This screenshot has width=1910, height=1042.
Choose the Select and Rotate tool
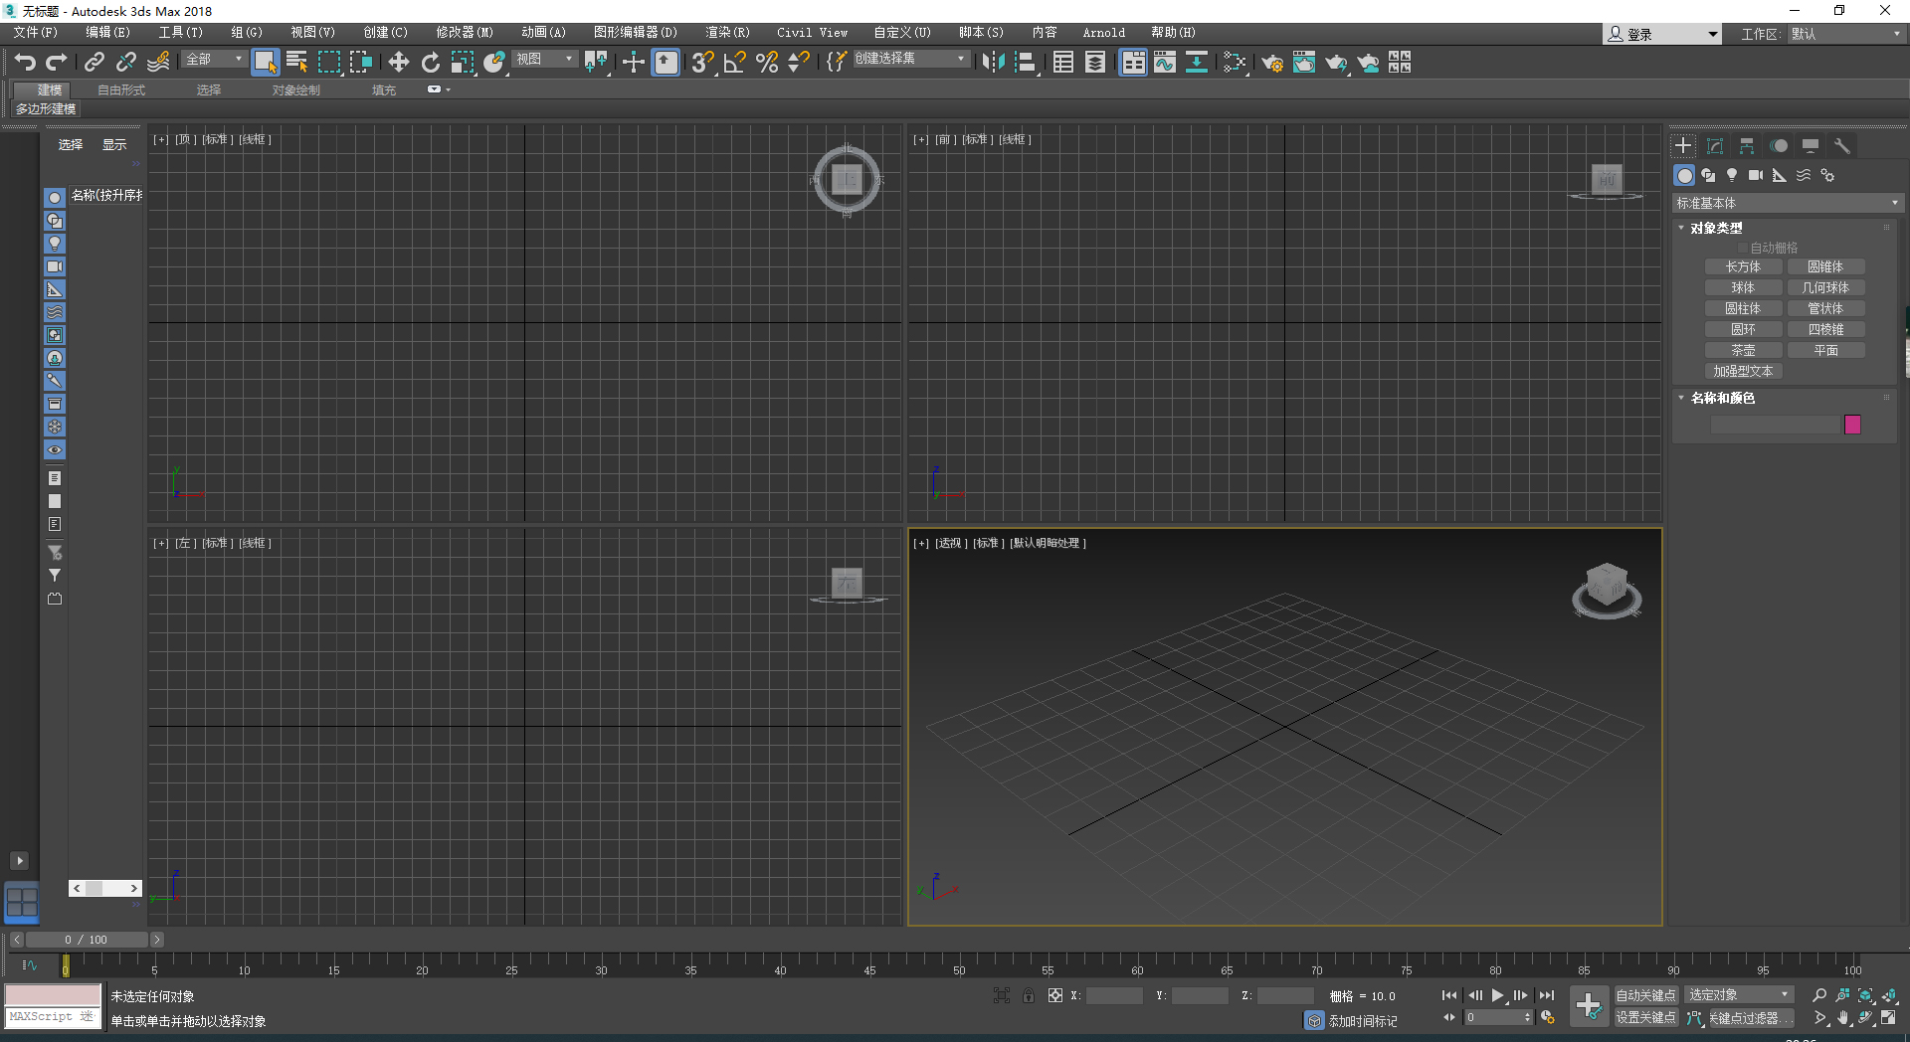431,63
